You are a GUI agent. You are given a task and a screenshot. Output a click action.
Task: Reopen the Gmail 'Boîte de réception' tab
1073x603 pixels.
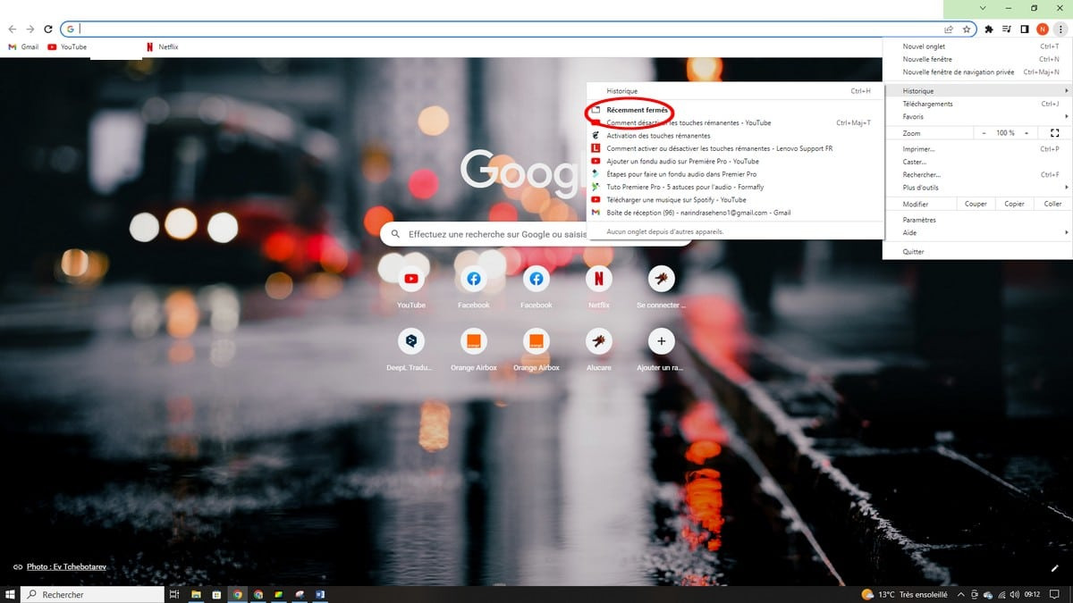click(735, 213)
